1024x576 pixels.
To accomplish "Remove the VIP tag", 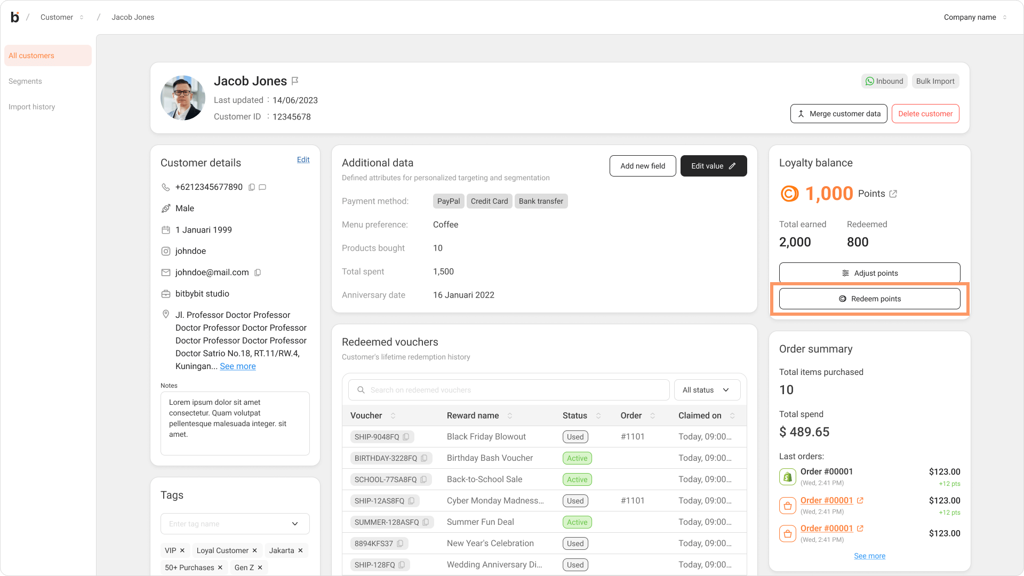I will click(x=182, y=550).
